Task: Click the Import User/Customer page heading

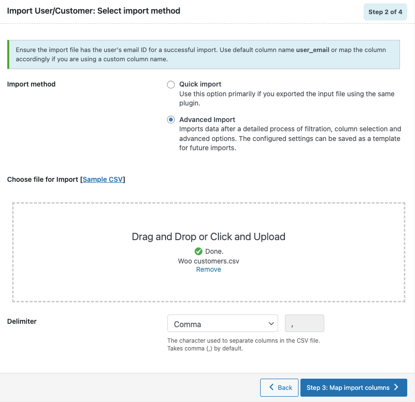Action: pyautogui.click(x=94, y=11)
